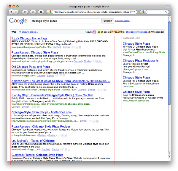This screenshot has height=171, width=178.
Task: Promote the Pizza Recipe result with up-arrow icon
Action: click(x=97, y=61)
